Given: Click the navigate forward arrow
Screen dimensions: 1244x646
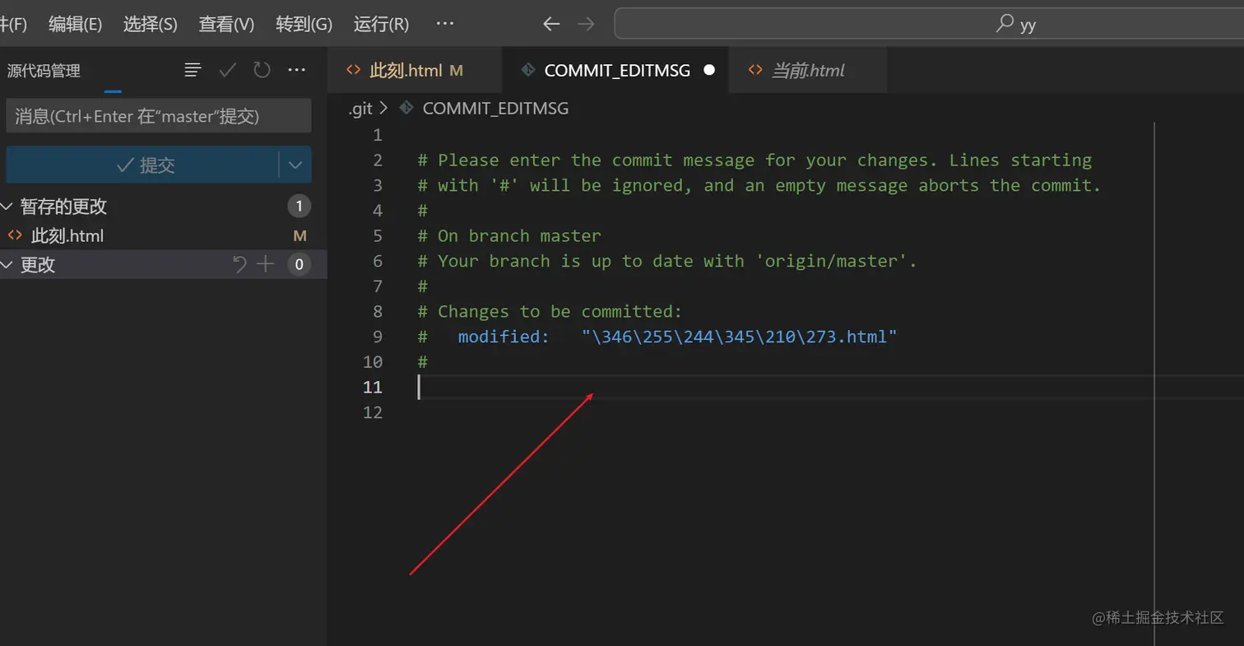Looking at the screenshot, I should point(586,24).
